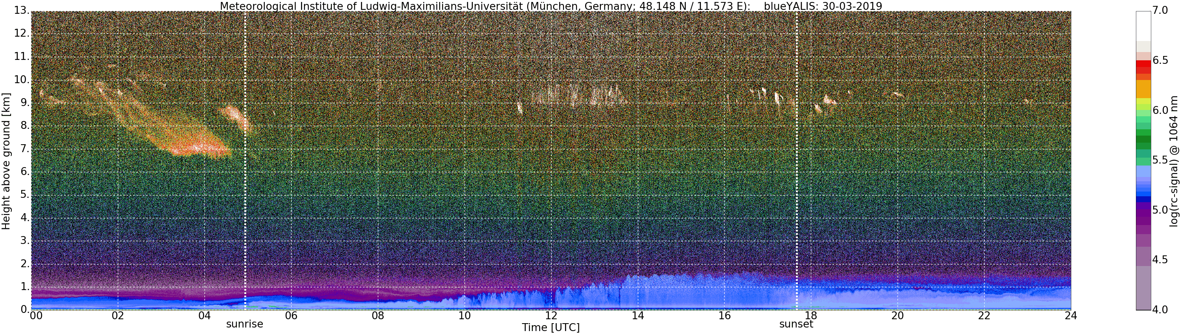
Task: Click the time tick label '24'
Action: 1070,316
